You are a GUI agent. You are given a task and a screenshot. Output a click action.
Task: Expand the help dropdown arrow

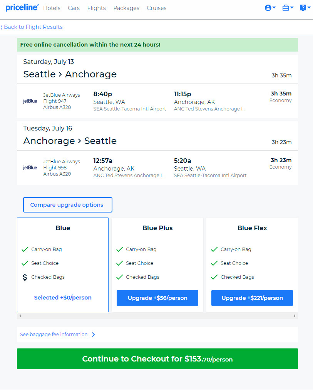[x=309, y=8]
